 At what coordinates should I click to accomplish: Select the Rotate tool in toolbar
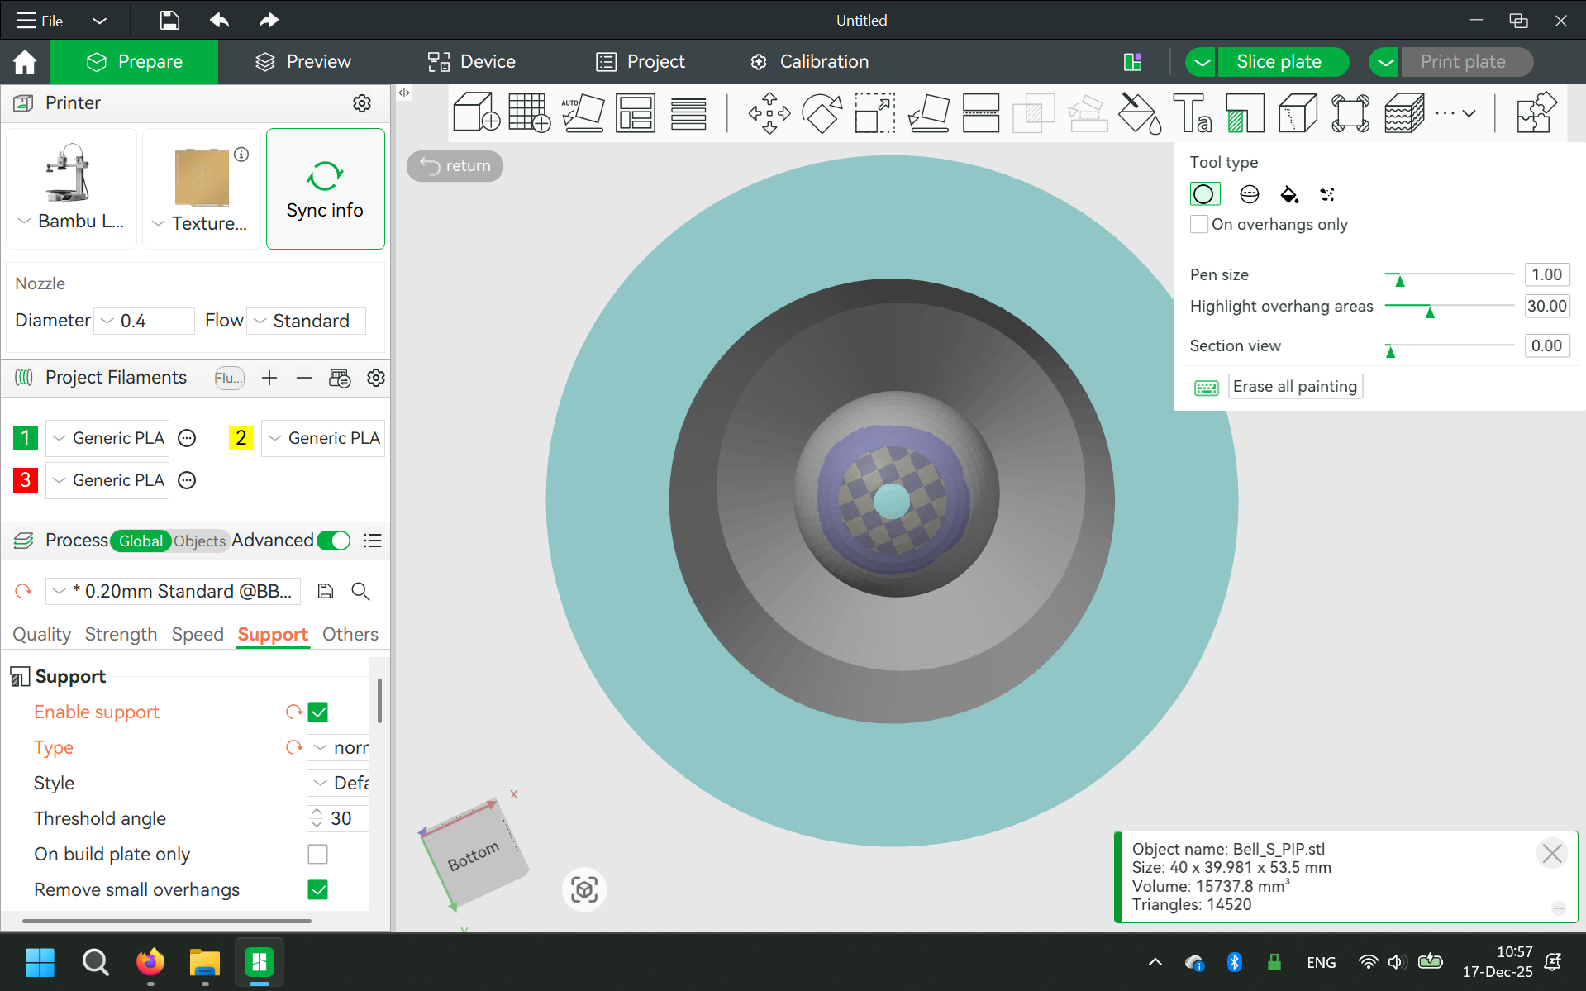pyautogui.click(x=822, y=112)
